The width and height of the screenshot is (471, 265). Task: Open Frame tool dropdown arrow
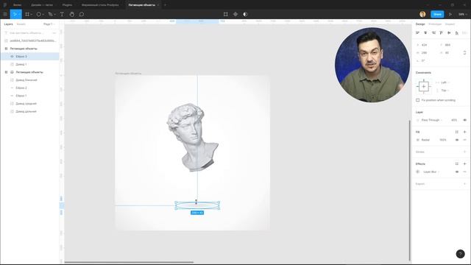pos(32,15)
